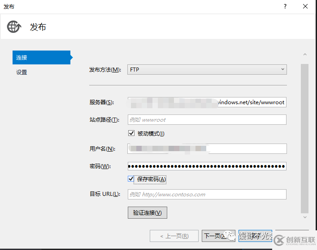The image size is (317, 250).
Task: Select the 连接 tab in sidebar
Action: click(41, 57)
